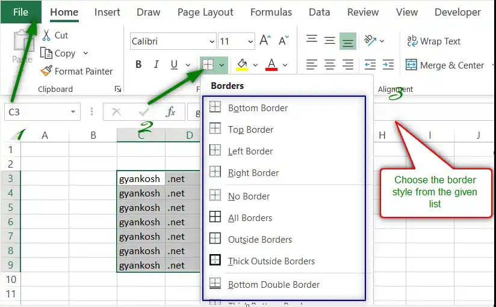The image size is (496, 307).
Task: Expand the Borders dropdown arrow
Action: pos(222,65)
